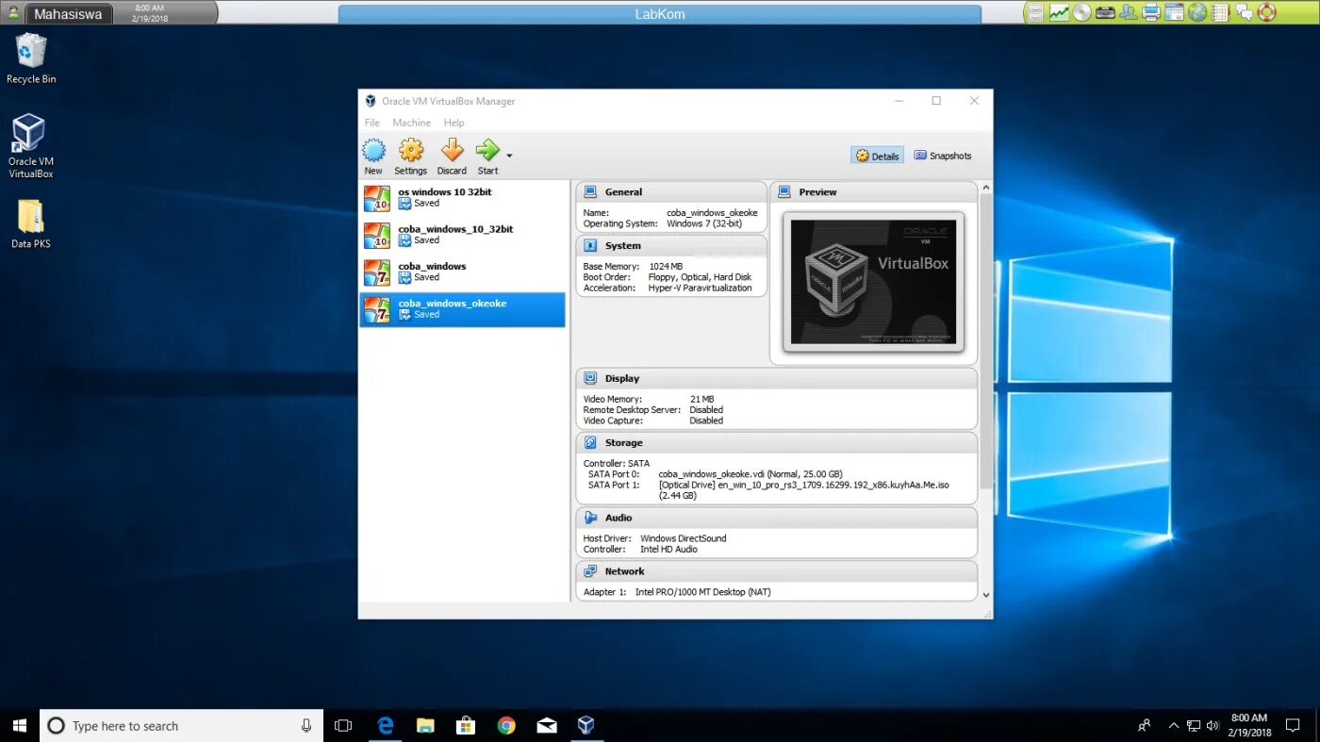Click the Network section header
1320x742 pixels.
[x=777, y=571]
